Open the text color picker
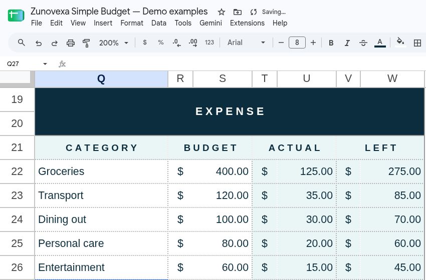 [380, 43]
